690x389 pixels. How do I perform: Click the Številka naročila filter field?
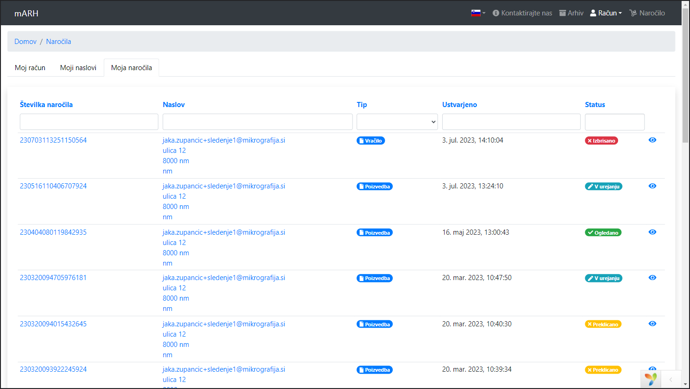(x=89, y=122)
